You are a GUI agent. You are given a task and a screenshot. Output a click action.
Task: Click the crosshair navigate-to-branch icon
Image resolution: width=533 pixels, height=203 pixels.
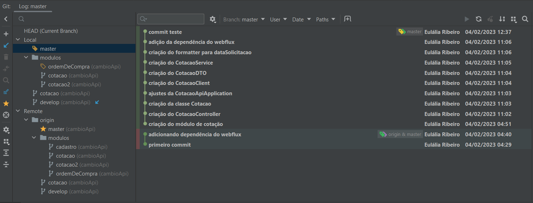[6, 115]
